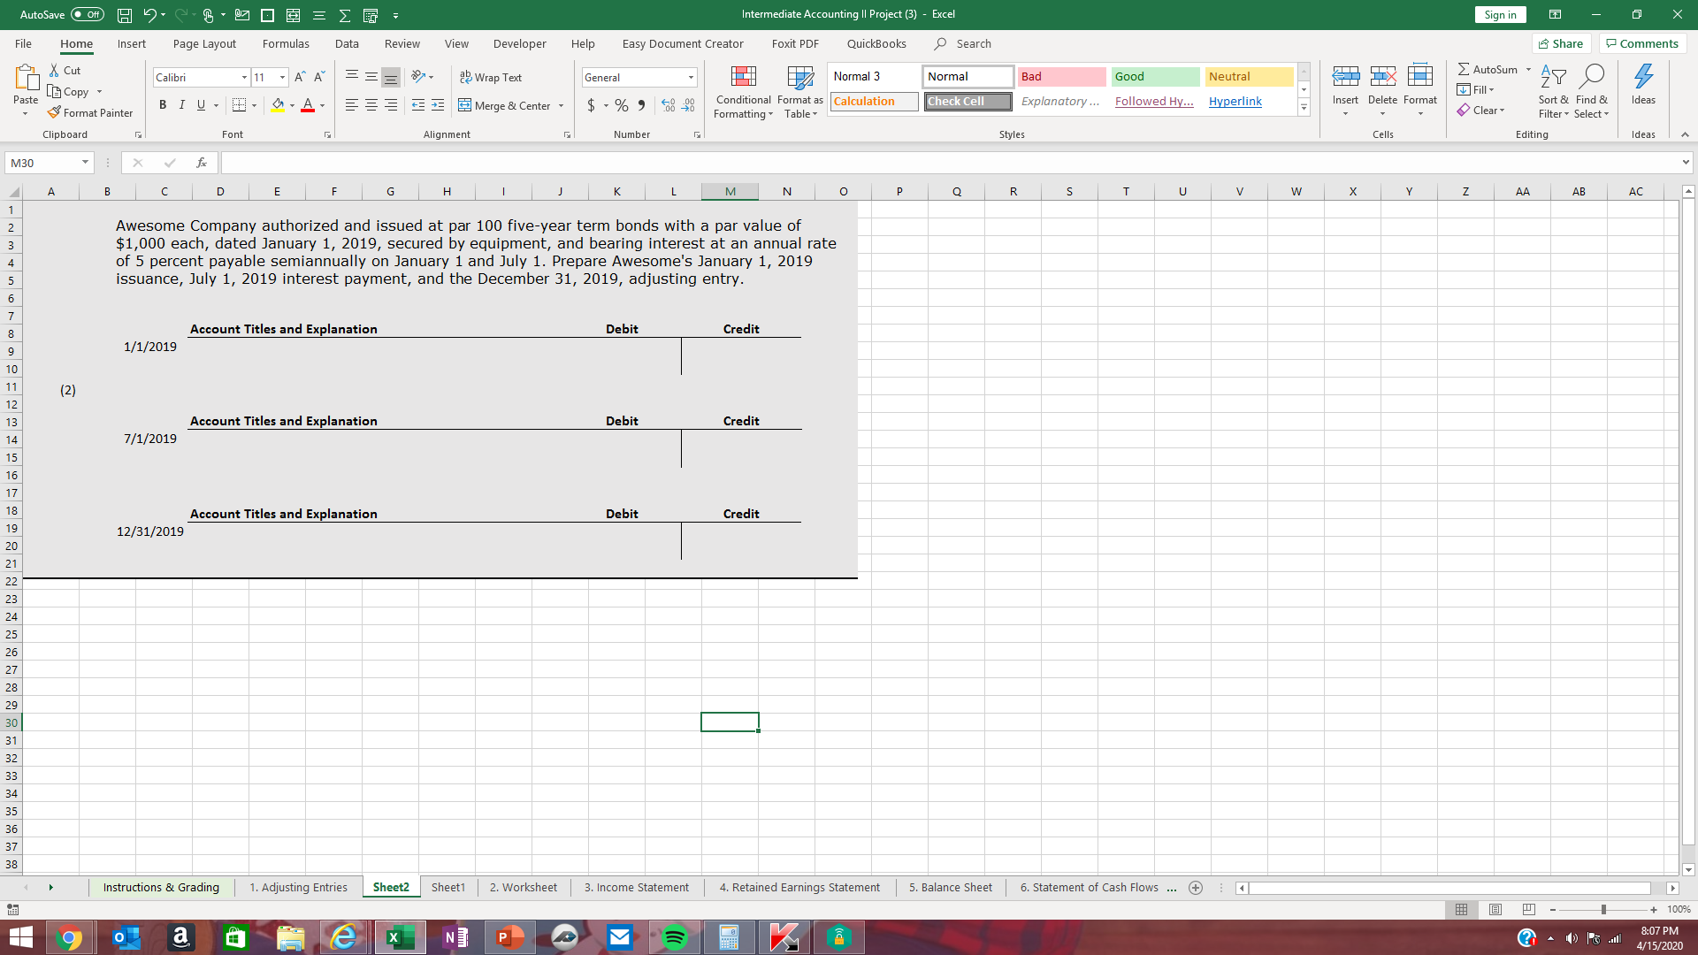Open the Share pane
Viewport: 1698px width, 955px height.
(1561, 43)
